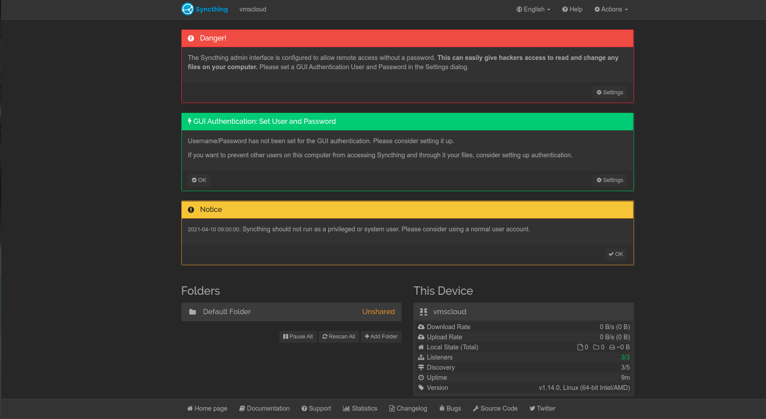
Task: Click the Local State home icon
Action: point(421,347)
